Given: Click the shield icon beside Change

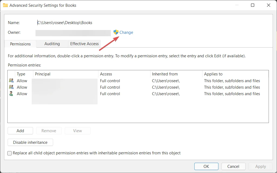Looking at the screenshot, I should coord(116,32).
